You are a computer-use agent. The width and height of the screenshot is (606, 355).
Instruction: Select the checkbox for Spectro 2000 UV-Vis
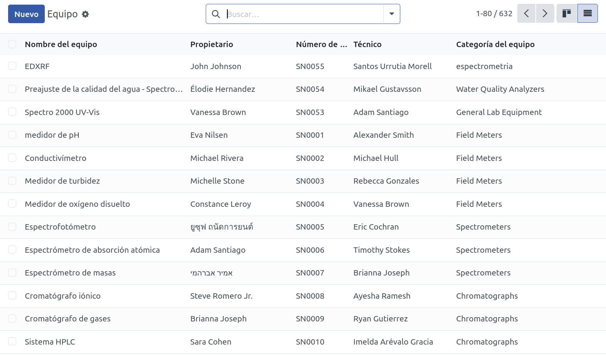12,112
